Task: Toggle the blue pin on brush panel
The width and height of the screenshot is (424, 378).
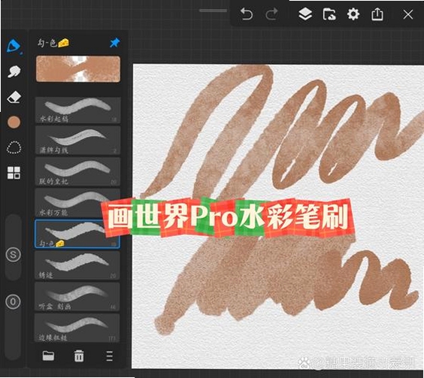Action: tap(115, 43)
